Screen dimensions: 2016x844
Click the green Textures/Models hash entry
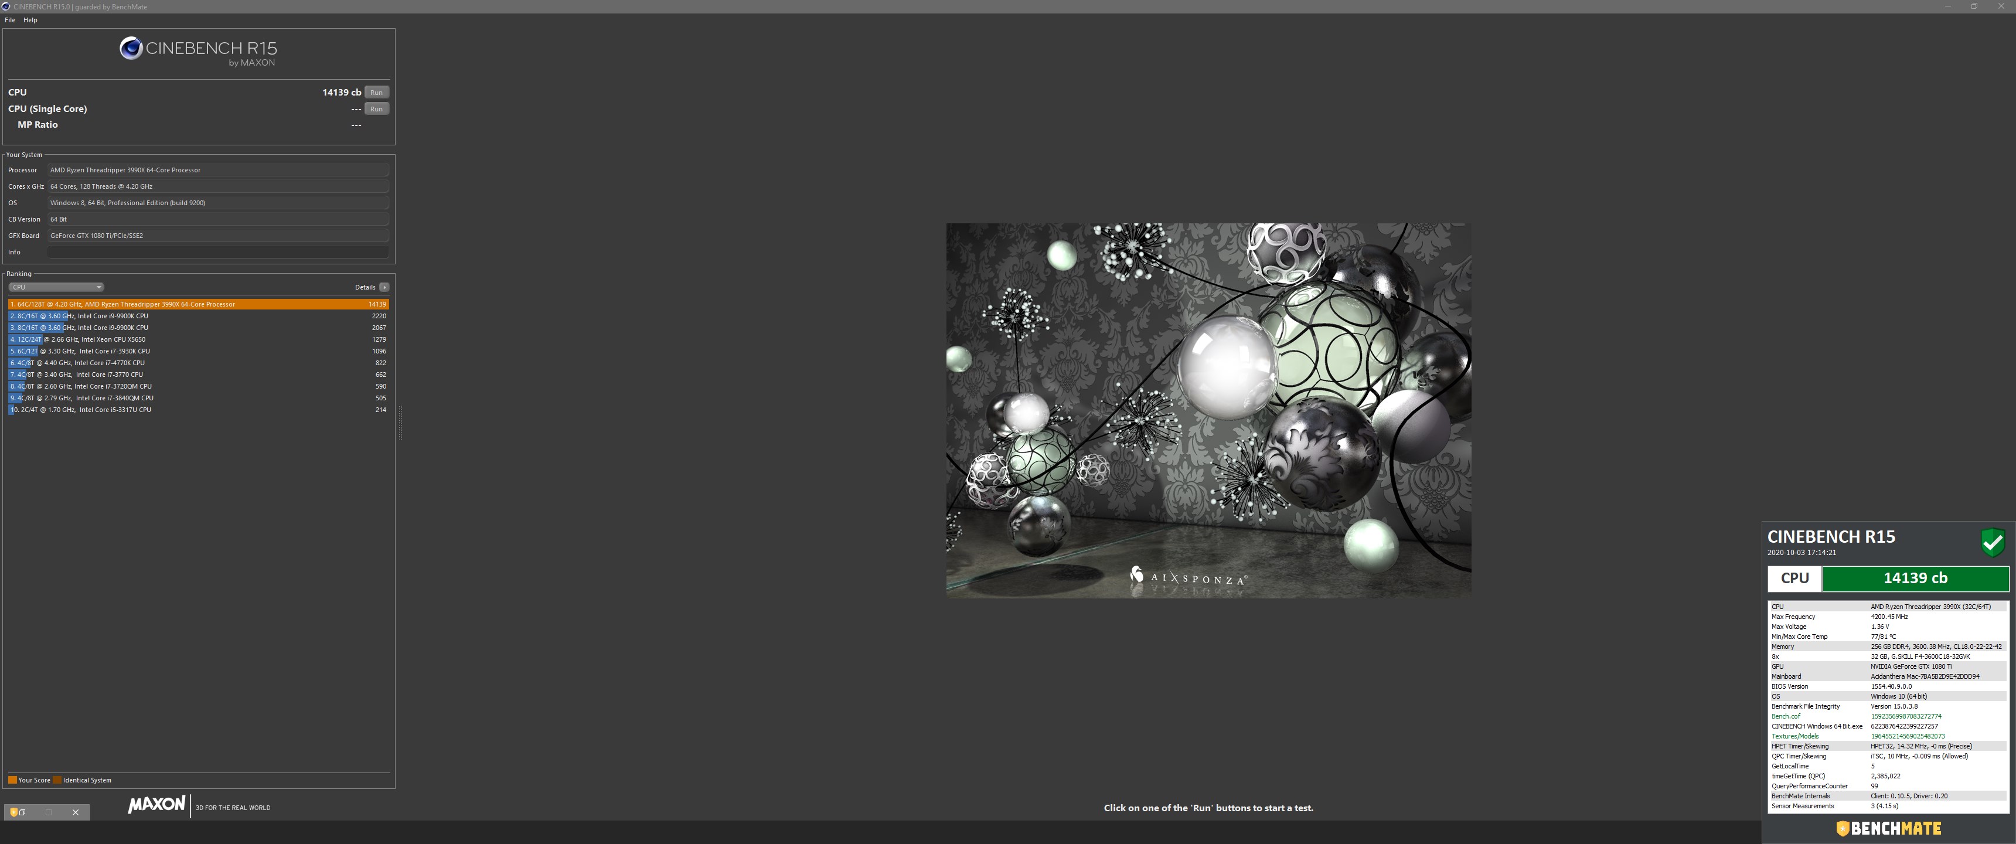1888,737
